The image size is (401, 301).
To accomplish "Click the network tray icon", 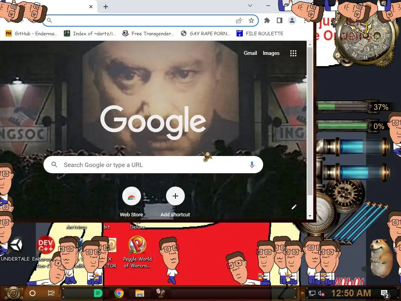I will tap(312, 293).
